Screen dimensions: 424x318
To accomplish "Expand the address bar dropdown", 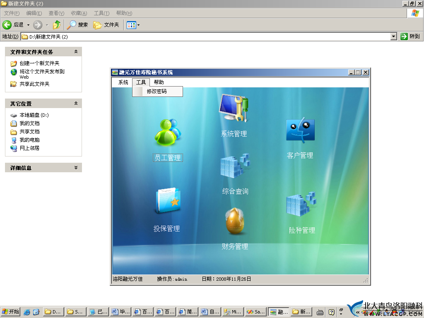I will tap(394, 36).
